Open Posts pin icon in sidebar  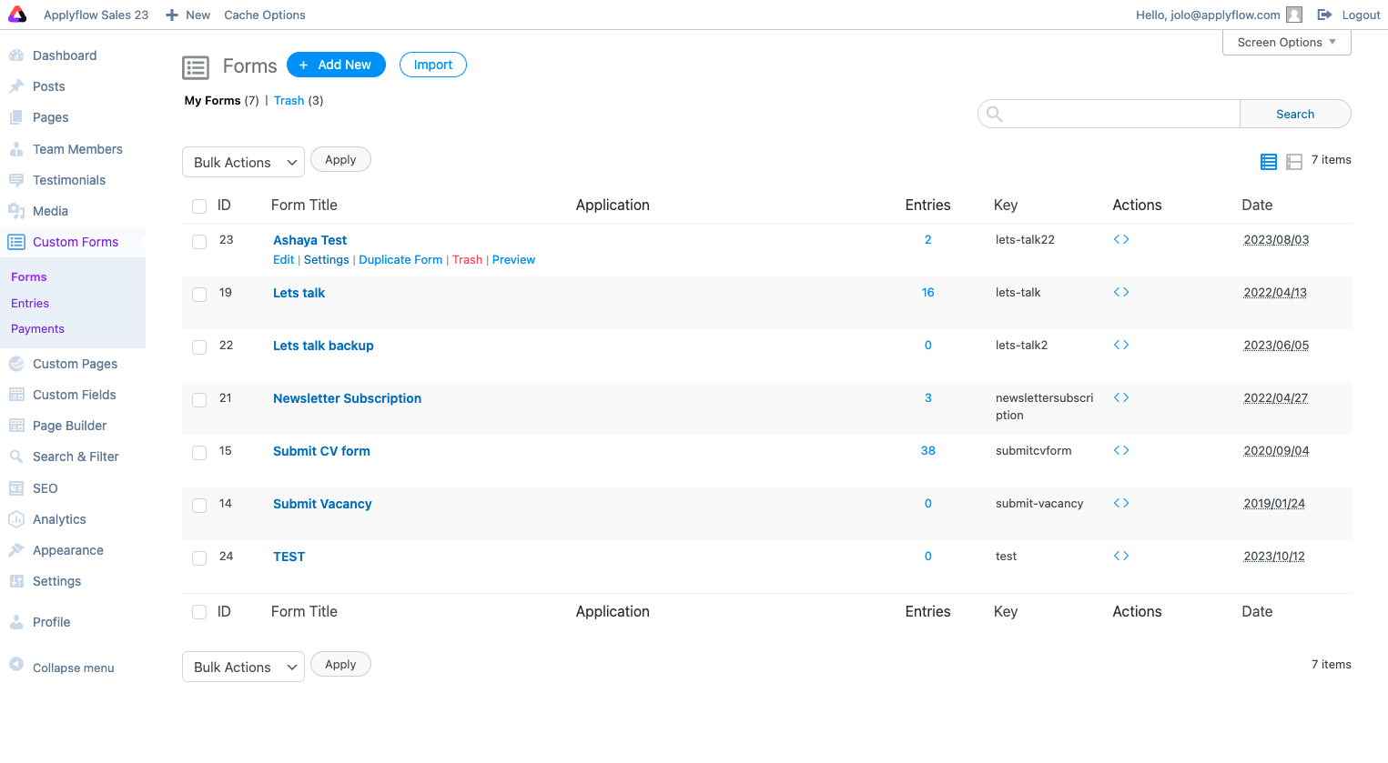click(x=16, y=86)
